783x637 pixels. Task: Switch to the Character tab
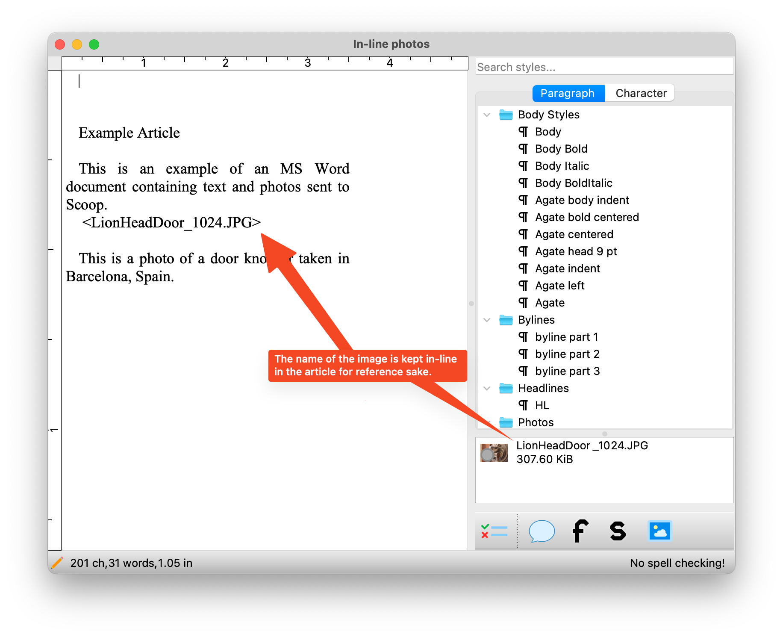(x=641, y=93)
